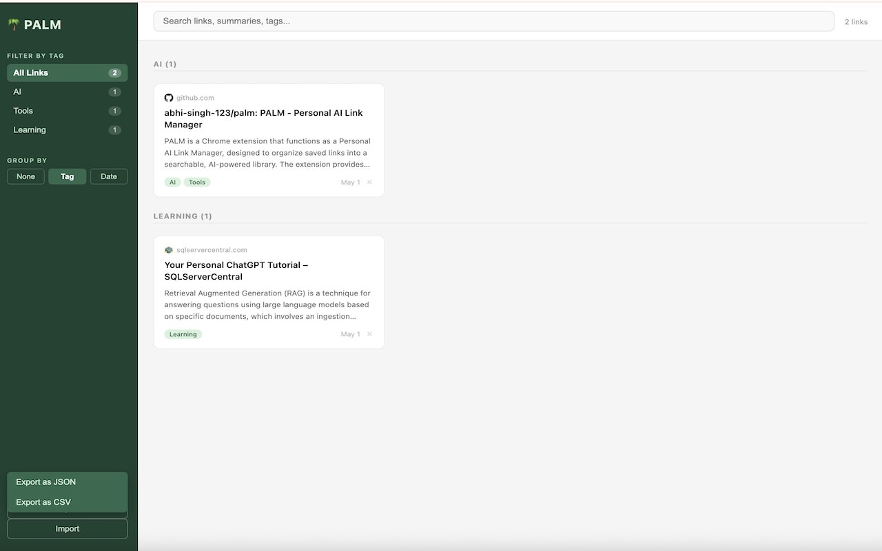Screen dimensions: 882x551
Task: Click the SQLServerCentral favicon on the tutorial card
Action: point(169,250)
